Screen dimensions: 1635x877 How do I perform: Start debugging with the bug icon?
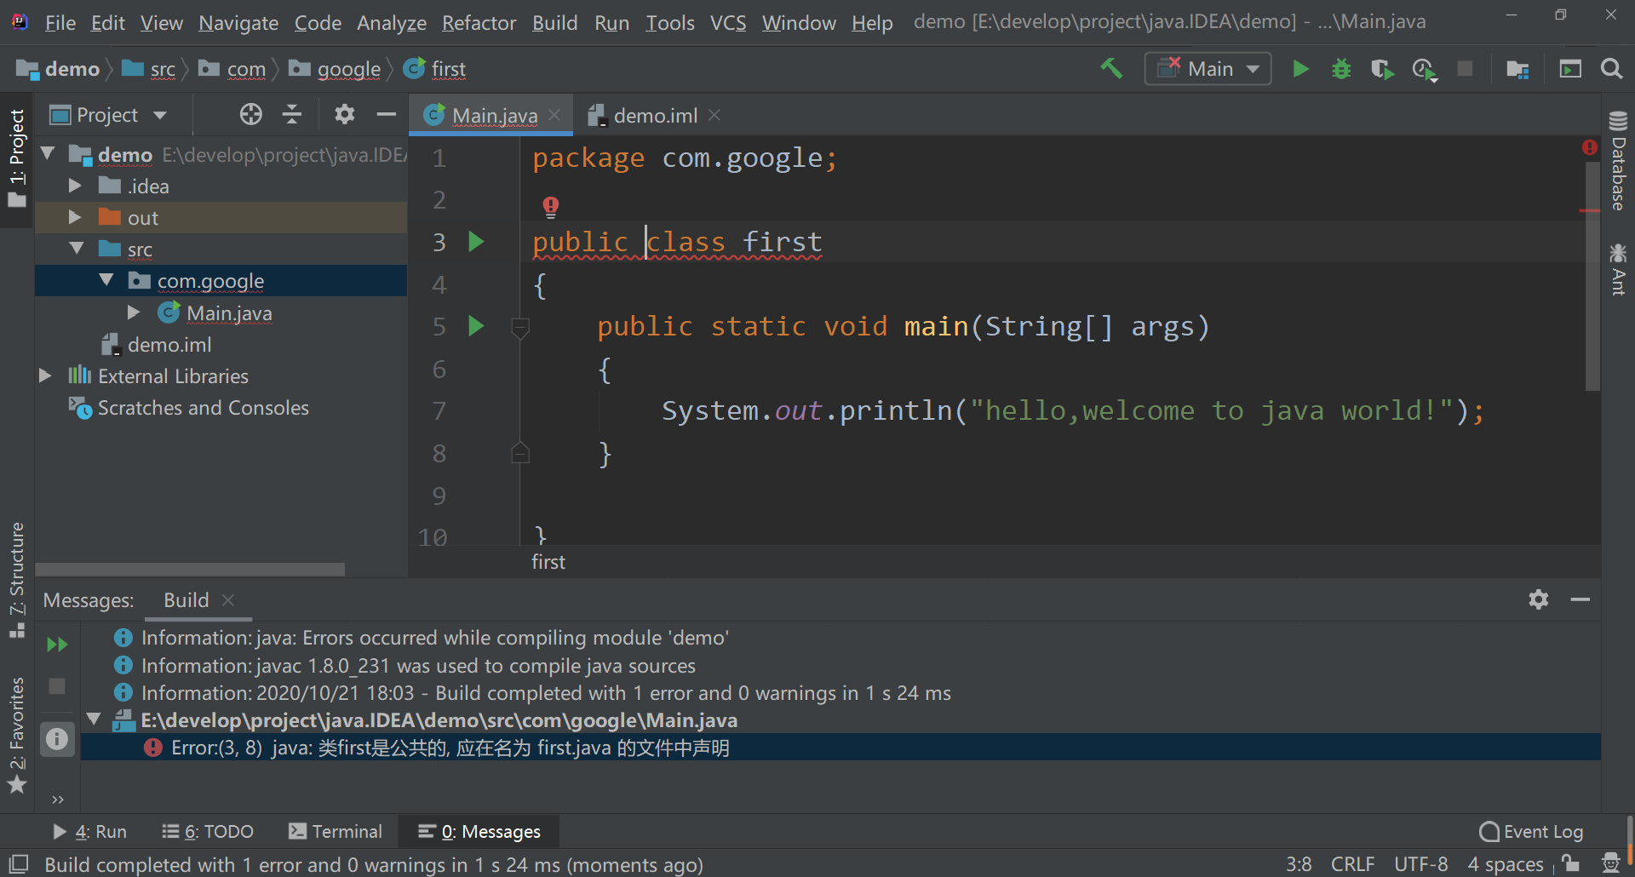pos(1341,68)
